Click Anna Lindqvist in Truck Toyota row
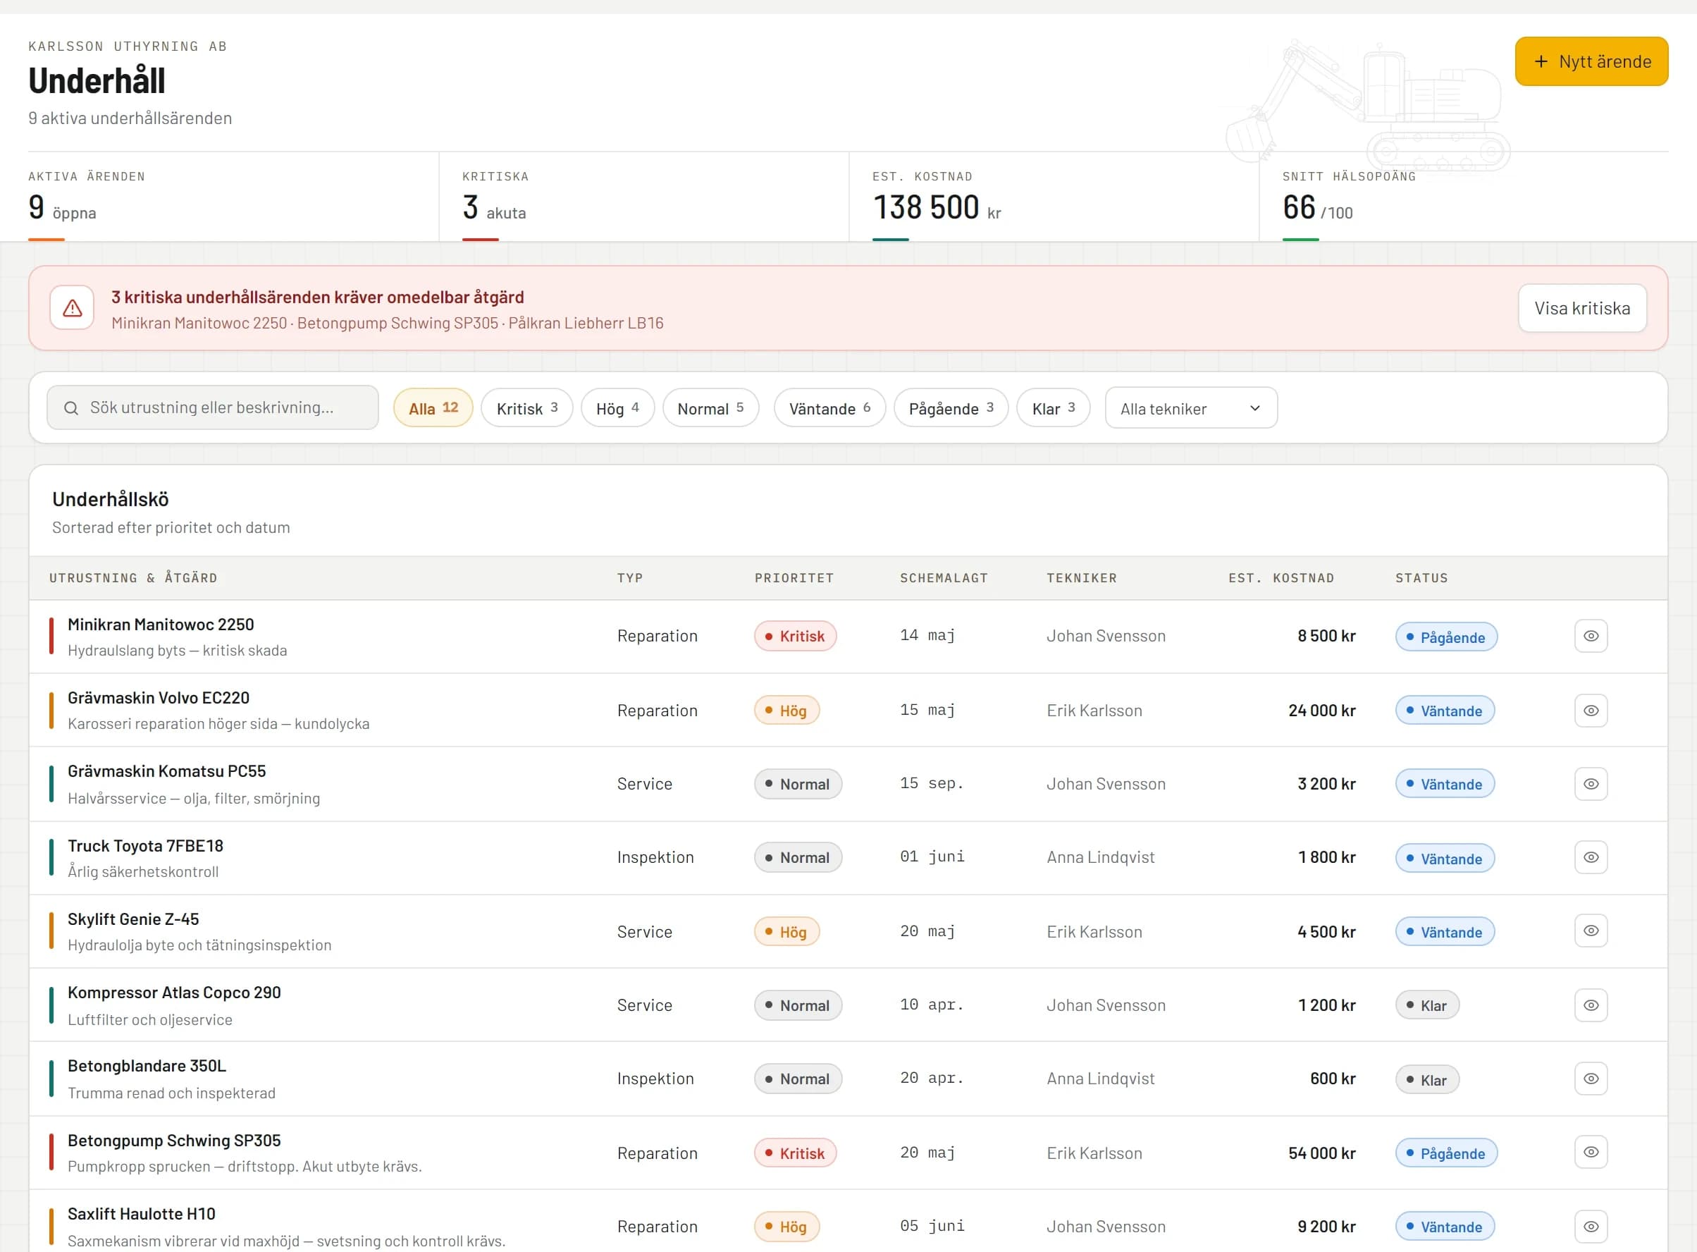This screenshot has width=1697, height=1252. click(x=1100, y=857)
